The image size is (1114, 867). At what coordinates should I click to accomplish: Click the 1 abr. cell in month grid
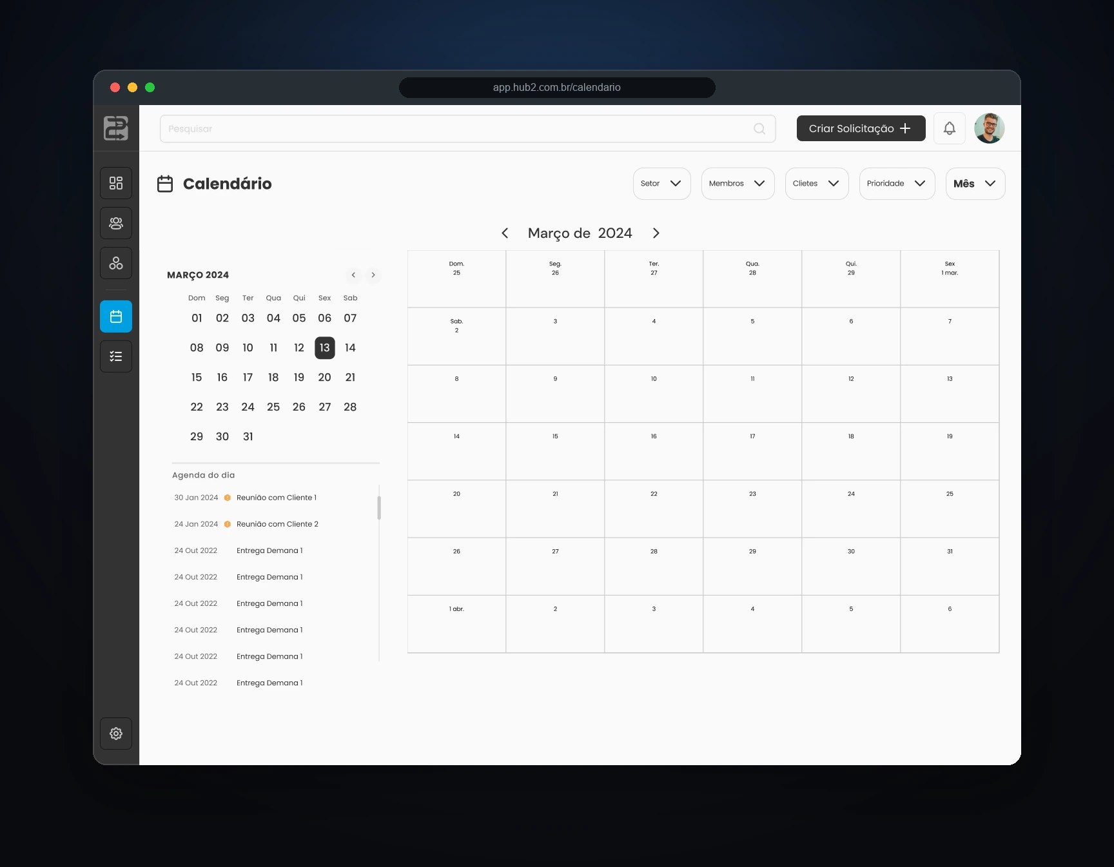click(x=456, y=624)
